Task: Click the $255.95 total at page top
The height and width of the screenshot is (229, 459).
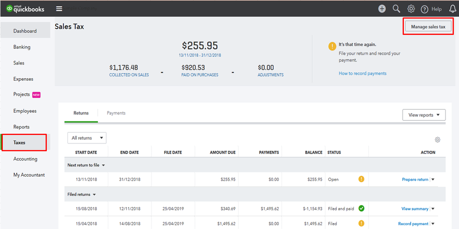Action: coord(200,46)
